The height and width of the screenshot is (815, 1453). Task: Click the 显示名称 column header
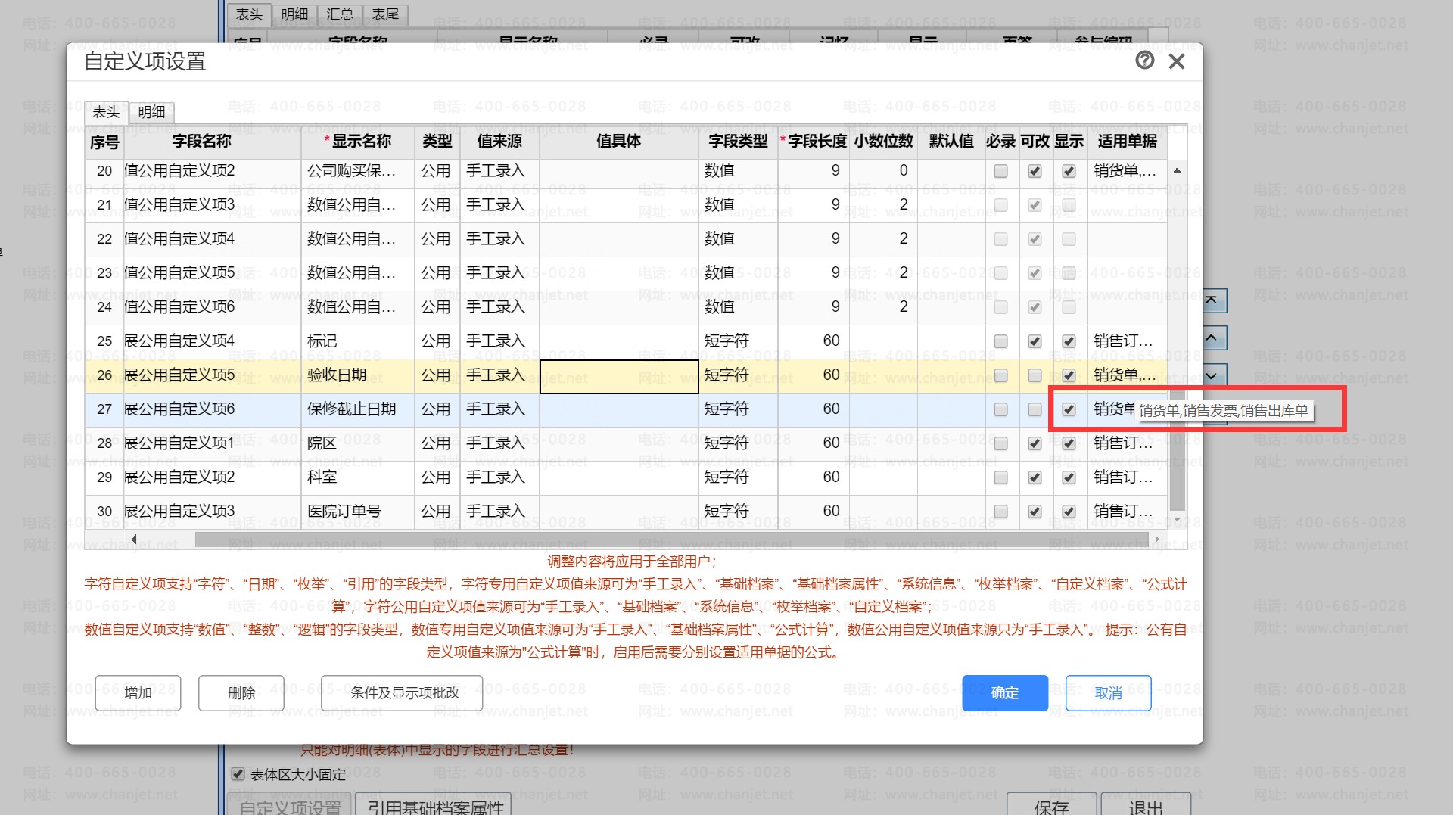point(357,142)
